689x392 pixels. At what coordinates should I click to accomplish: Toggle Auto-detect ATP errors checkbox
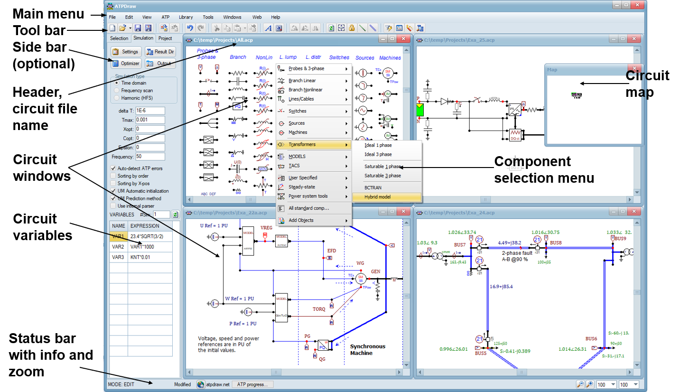pyautogui.click(x=113, y=168)
